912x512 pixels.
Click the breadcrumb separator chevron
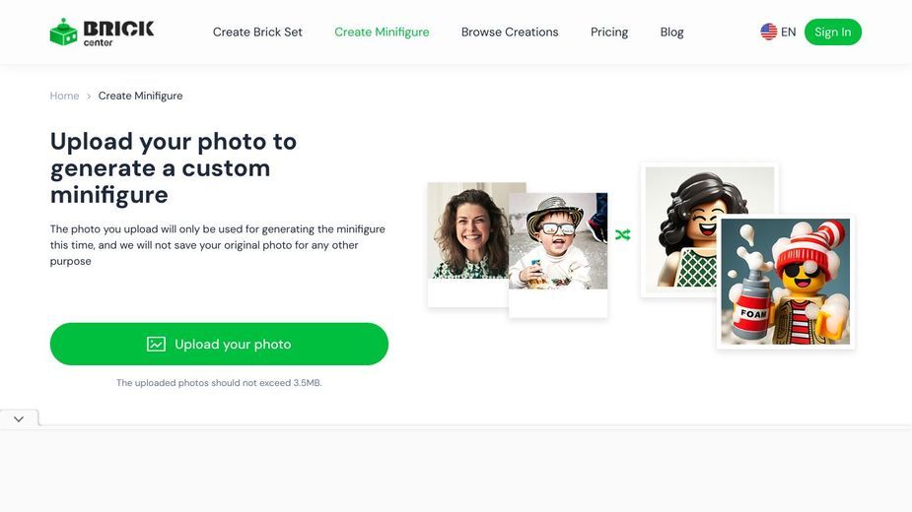tap(89, 96)
